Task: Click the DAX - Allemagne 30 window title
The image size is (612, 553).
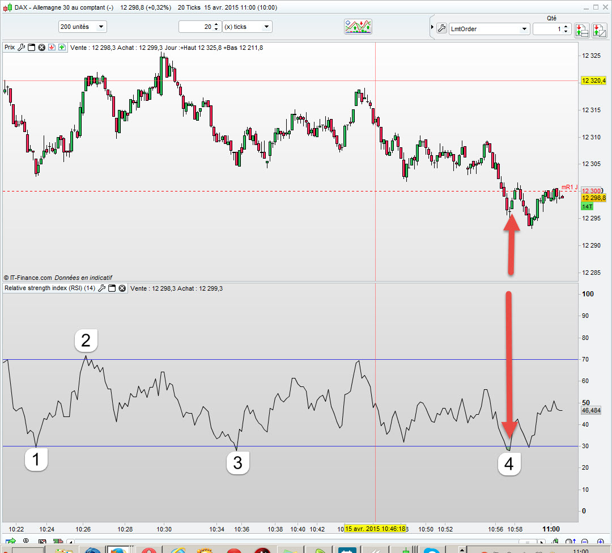Action: (x=64, y=7)
